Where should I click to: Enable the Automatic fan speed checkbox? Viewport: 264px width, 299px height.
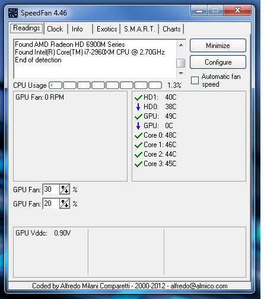coord(195,80)
